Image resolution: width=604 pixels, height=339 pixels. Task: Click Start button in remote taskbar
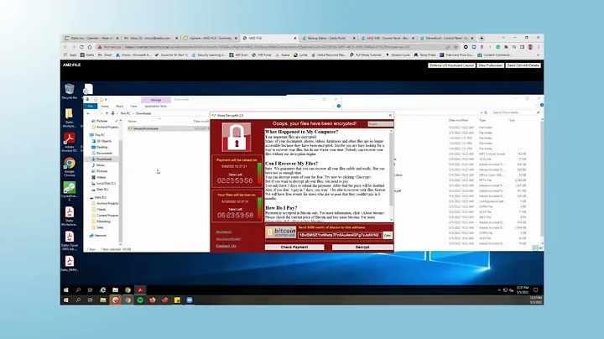coord(66,289)
